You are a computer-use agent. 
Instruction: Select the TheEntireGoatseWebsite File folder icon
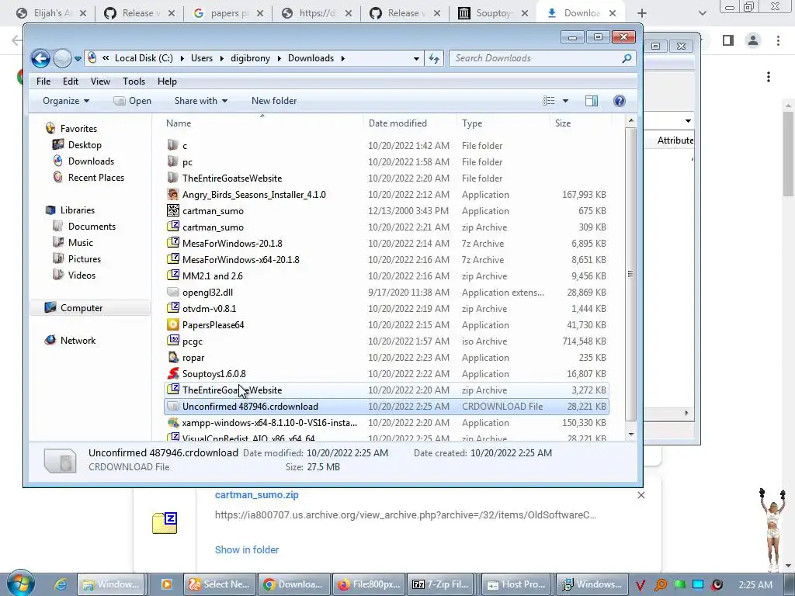[173, 178]
